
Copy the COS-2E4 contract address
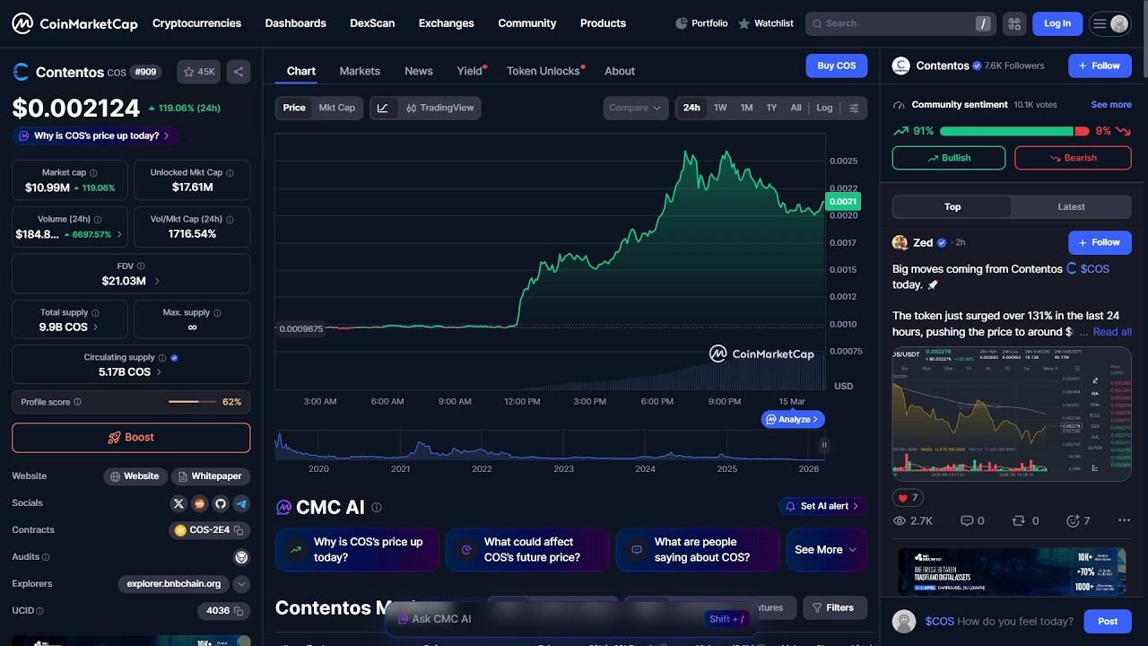pyautogui.click(x=239, y=530)
